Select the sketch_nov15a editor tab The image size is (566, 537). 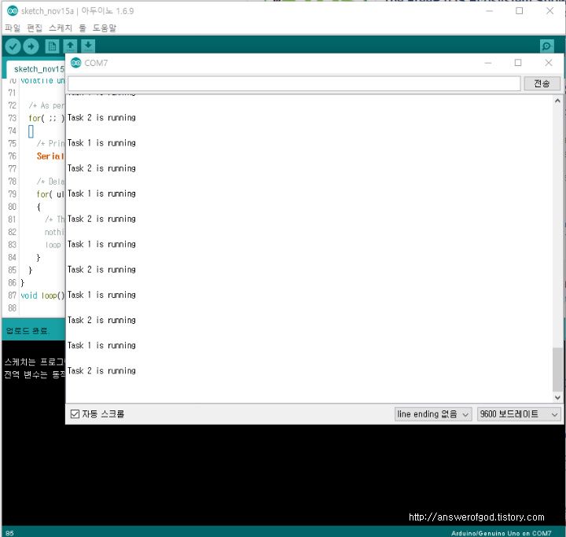[x=36, y=69]
